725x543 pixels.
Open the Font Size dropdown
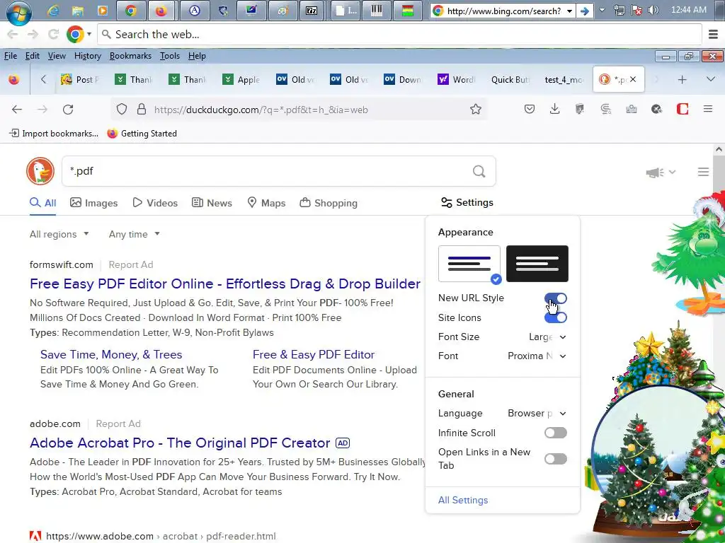(547, 337)
